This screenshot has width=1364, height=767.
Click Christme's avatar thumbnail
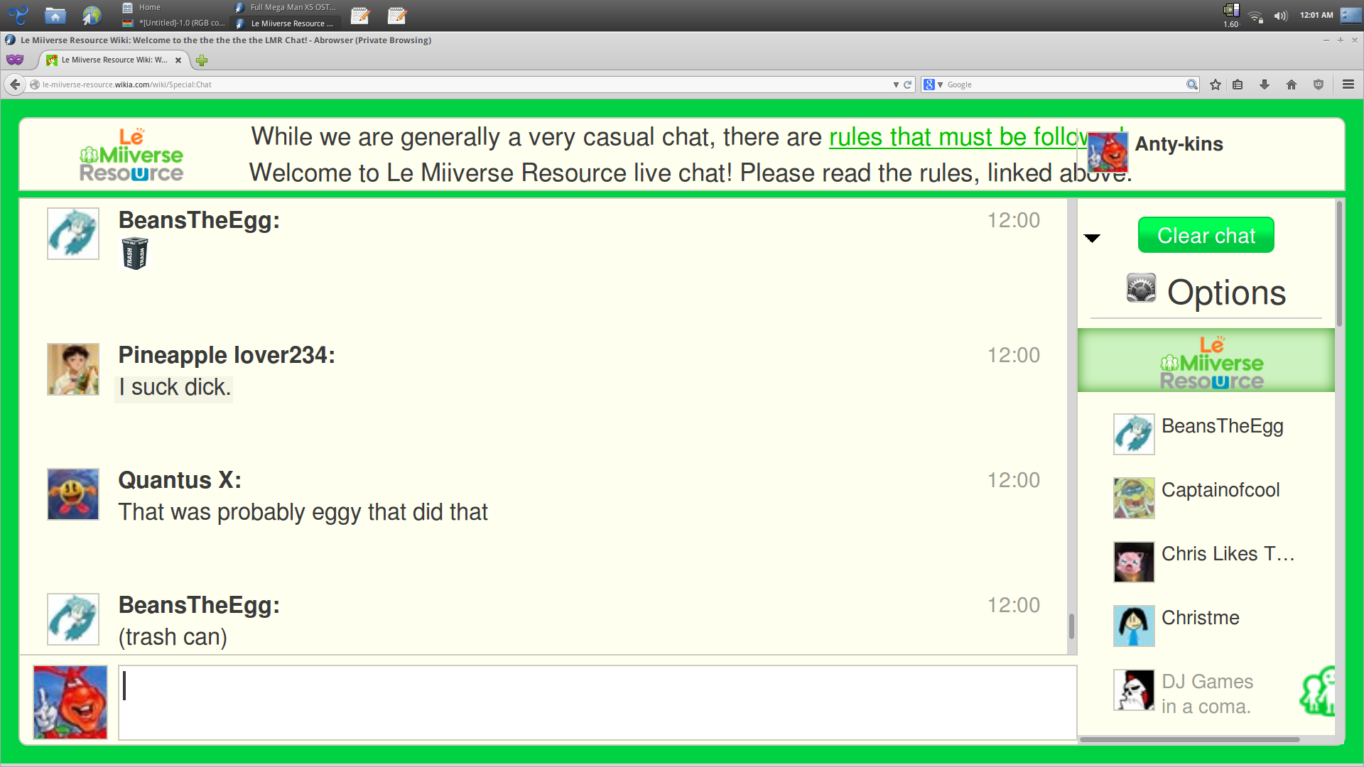(x=1134, y=626)
